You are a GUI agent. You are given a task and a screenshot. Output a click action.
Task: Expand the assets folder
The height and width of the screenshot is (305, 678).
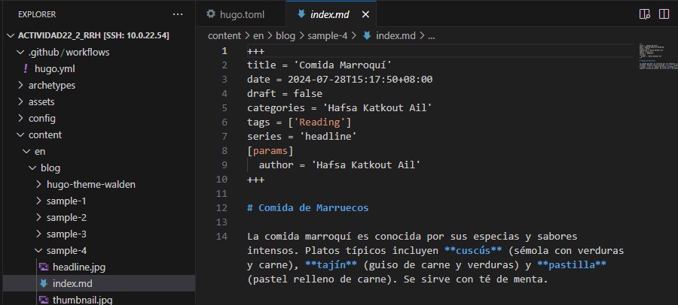point(41,101)
